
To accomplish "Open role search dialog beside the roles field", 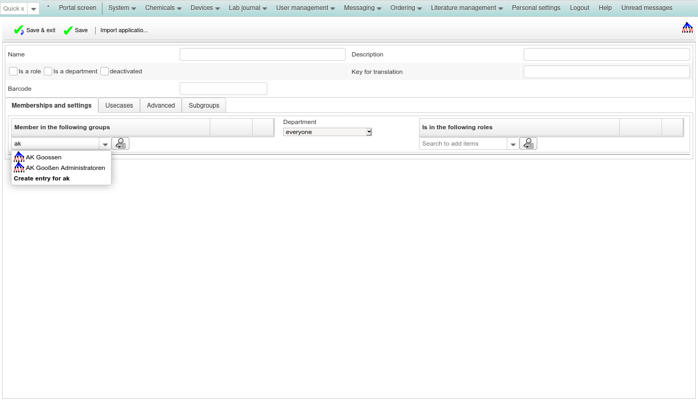I will [x=528, y=144].
